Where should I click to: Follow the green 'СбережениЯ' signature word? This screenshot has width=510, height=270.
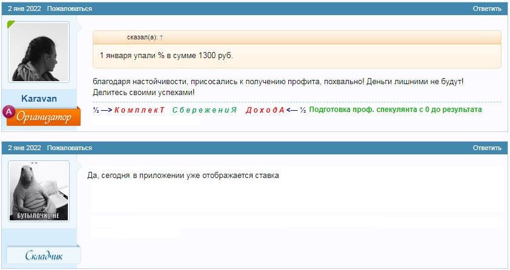[x=204, y=110]
